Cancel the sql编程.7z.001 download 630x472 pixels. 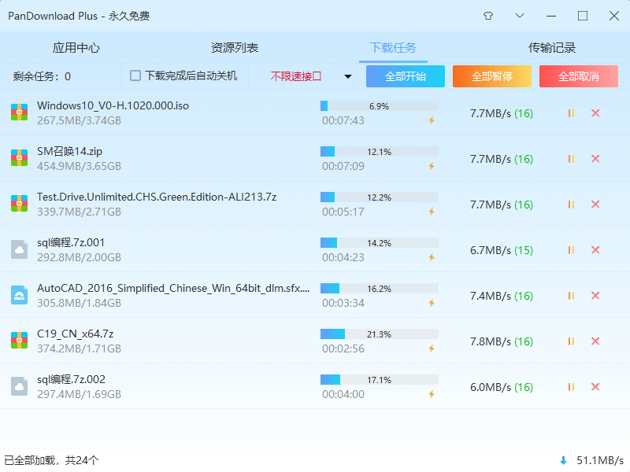pos(595,250)
